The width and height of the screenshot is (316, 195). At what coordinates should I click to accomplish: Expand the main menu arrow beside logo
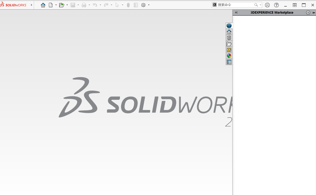click(31, 5)
